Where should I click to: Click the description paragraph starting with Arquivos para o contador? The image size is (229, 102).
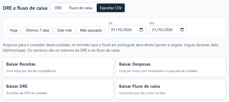tap(110, 48)
